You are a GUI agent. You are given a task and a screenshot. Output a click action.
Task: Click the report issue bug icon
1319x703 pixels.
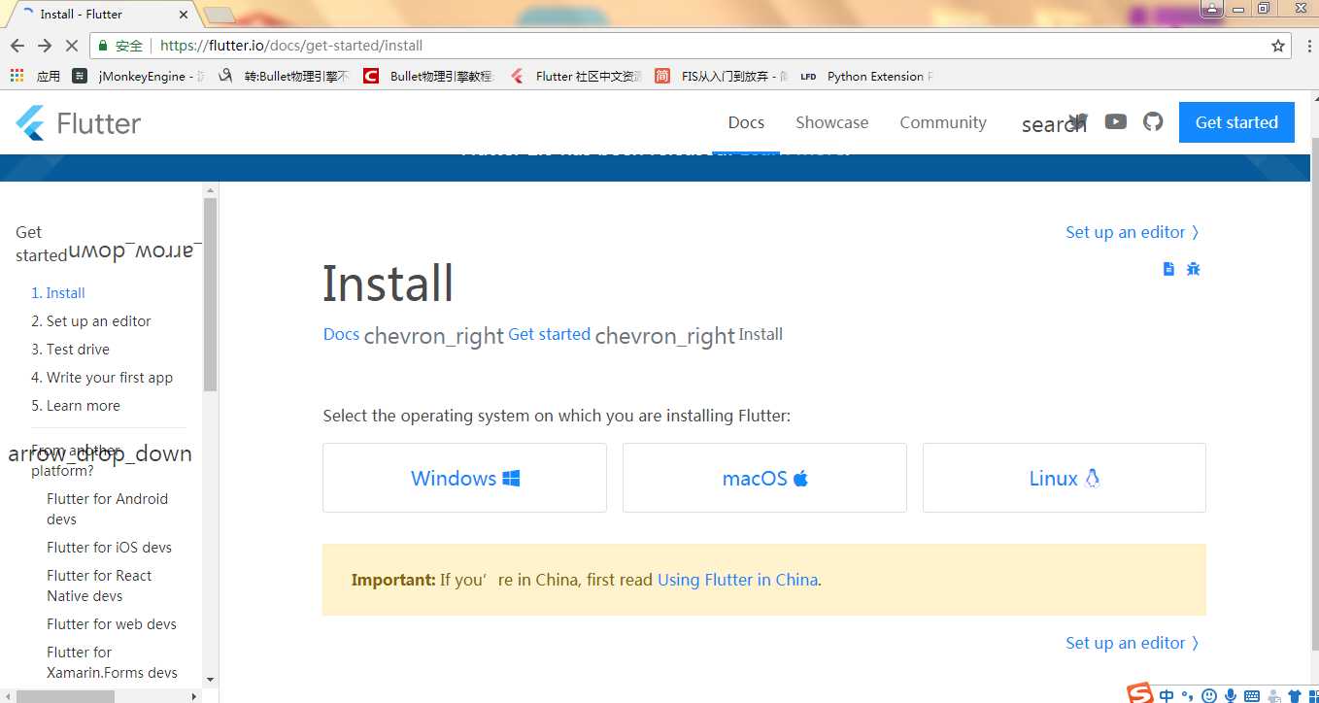tap(1194, 269)
